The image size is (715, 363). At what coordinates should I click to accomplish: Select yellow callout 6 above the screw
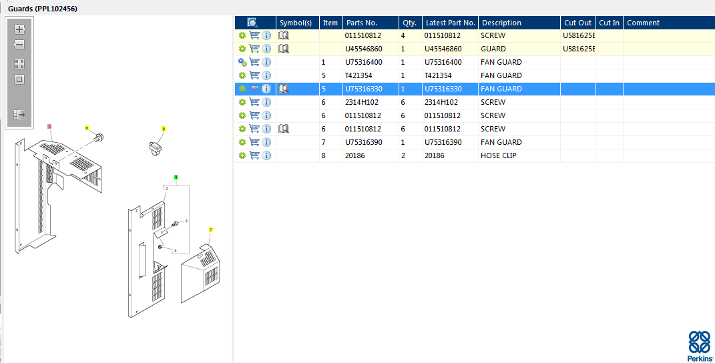click(x=87, y=128)
